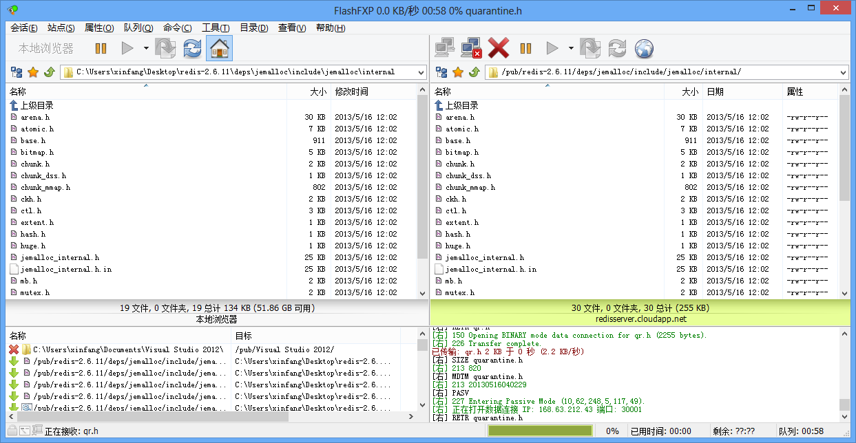Click the folder tree icon beside the remote path
856x443 pixels.
pyautogui.click(x=441, y=72)
